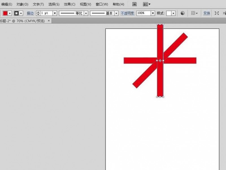Click the stroke color box icon

click(16, 13)
